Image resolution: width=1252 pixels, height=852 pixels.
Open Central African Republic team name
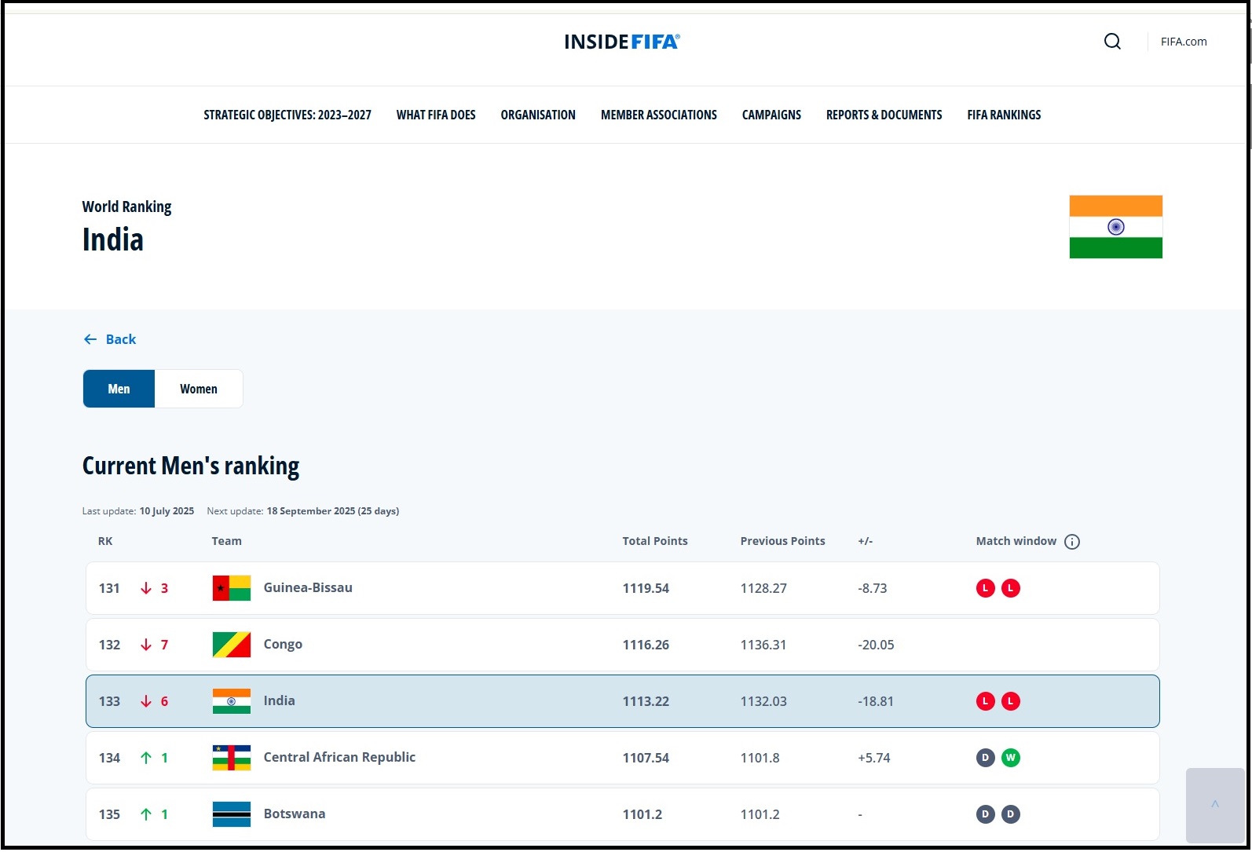click(x=339, y=757)
